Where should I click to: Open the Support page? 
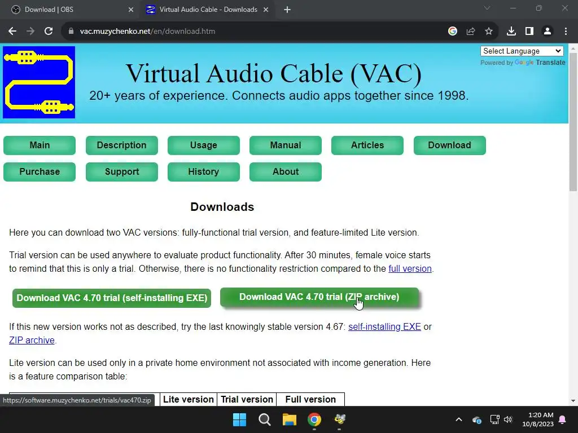click(122, 171)
